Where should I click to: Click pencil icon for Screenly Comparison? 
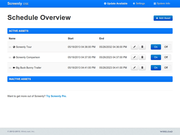[x=134, y=57]
